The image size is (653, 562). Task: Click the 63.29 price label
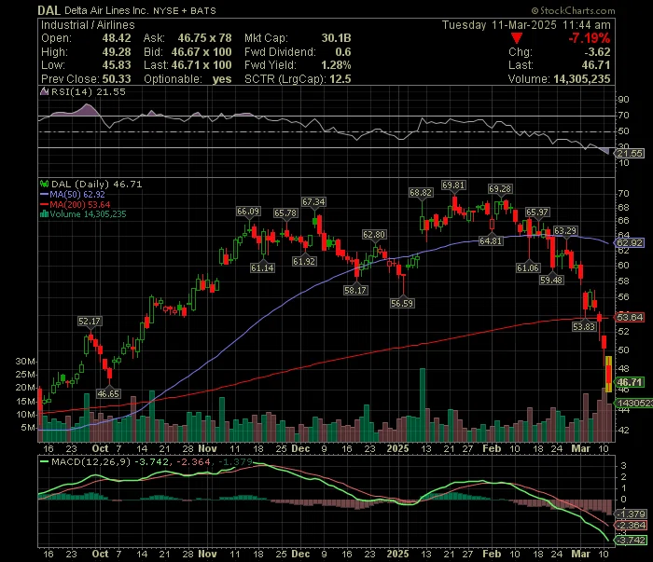click(x=565, y=230)
